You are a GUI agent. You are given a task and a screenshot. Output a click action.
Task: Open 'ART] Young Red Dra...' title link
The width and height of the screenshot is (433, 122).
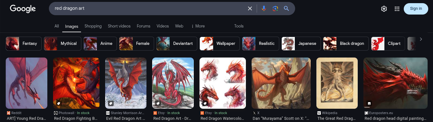(27, 119)
